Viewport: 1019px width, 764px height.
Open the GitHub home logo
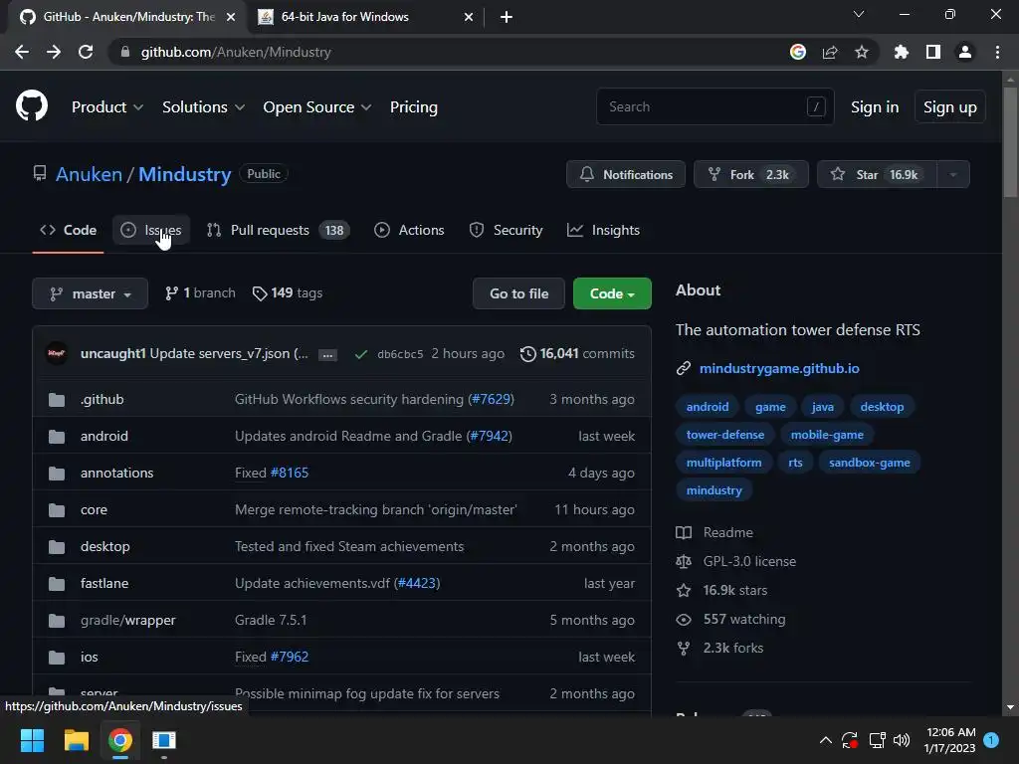coord(31,106)
